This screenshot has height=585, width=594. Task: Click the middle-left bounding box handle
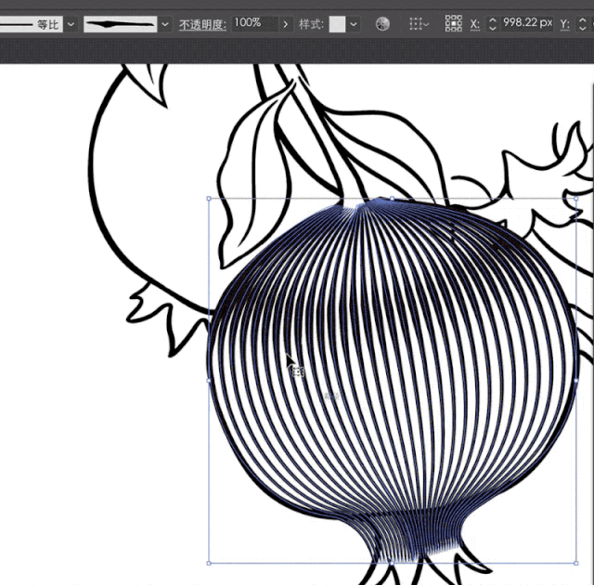coord(209,380)
